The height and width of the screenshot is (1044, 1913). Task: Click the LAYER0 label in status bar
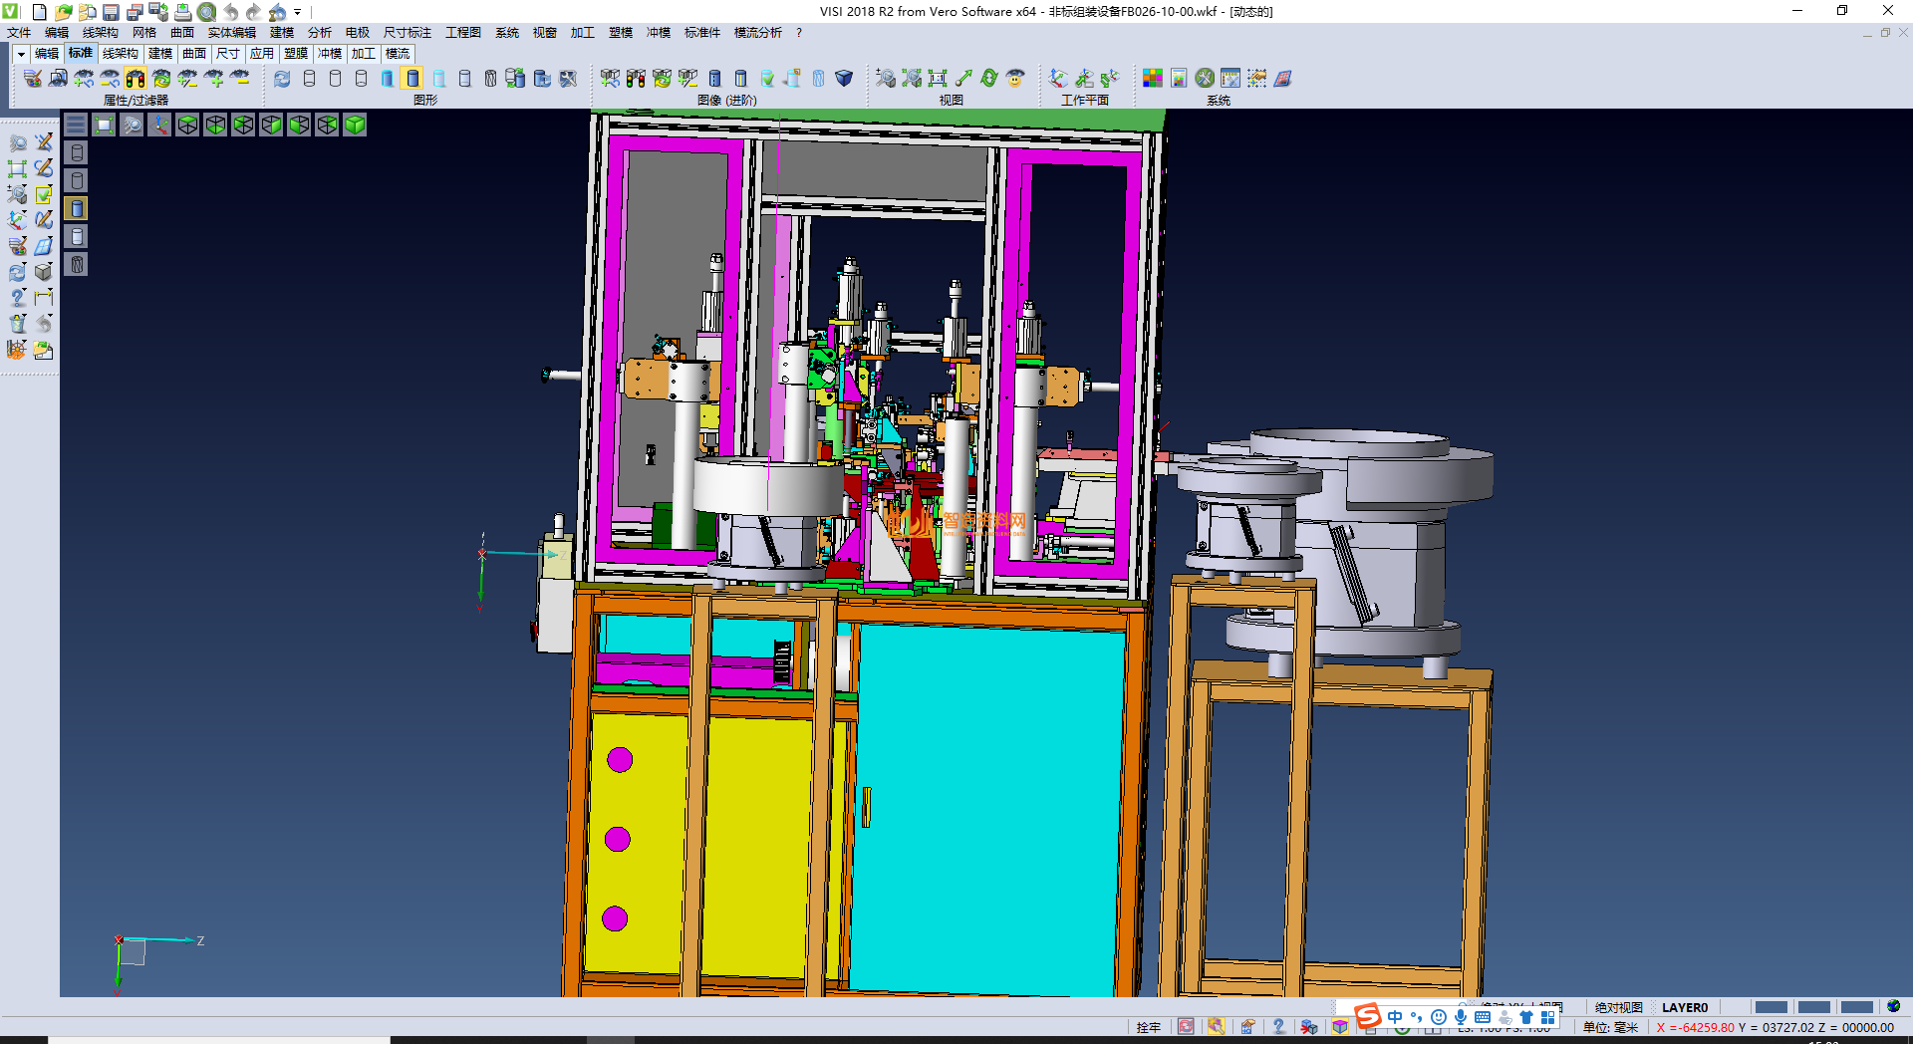pos(1684,1007)
